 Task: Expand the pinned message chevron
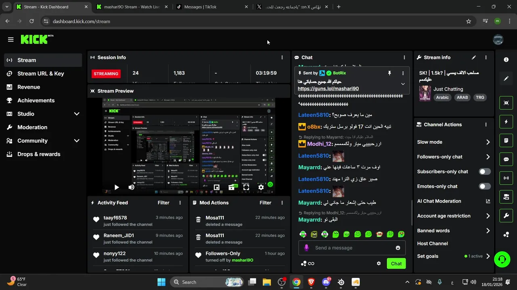coord(403,84)
